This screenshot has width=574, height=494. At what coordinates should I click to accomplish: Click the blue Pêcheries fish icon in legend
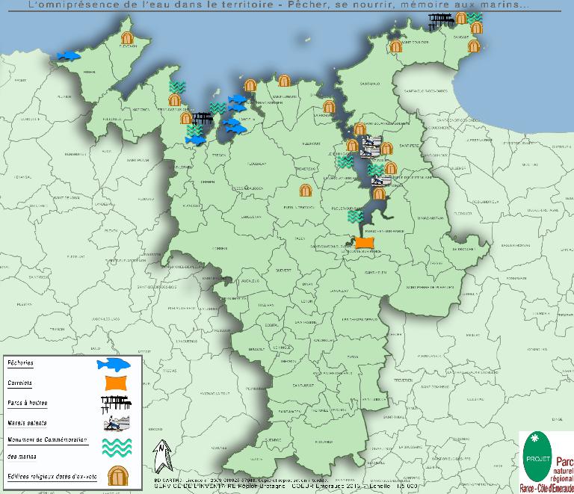point(114,365)
